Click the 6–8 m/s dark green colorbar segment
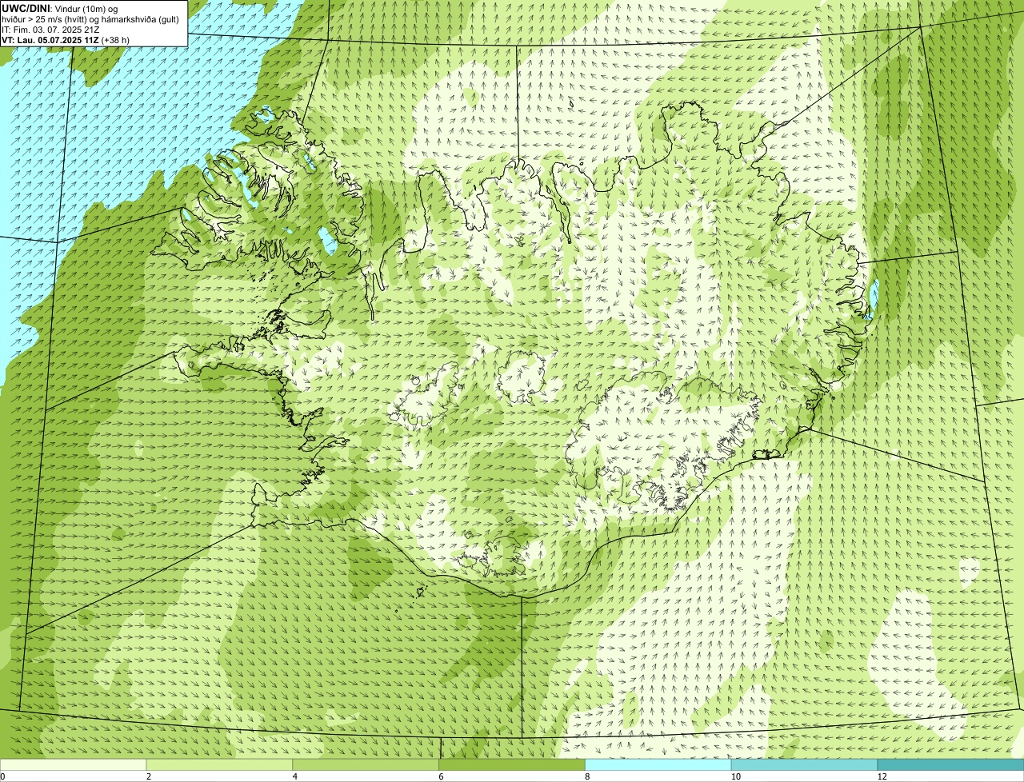Image resolution: width=1024 pixels, height=782 pixels. point(512,764)
